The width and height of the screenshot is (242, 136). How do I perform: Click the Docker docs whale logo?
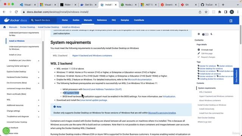[x=15, y=20]
